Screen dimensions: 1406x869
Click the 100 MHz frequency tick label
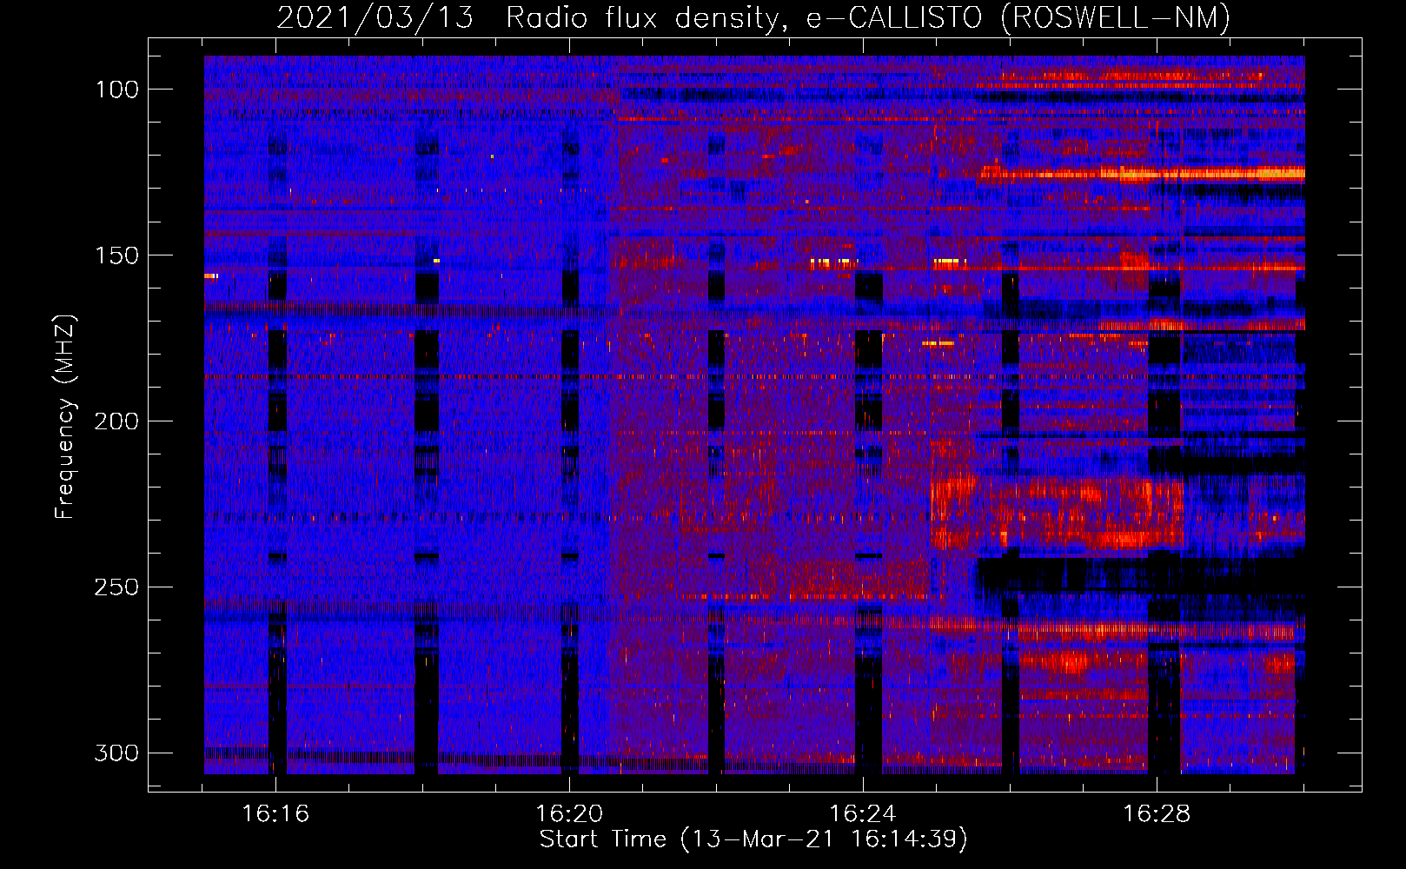point(116,90)
